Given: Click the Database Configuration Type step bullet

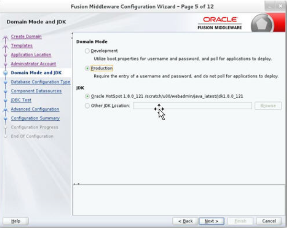Looking at the screenshot, I should 5,82.
